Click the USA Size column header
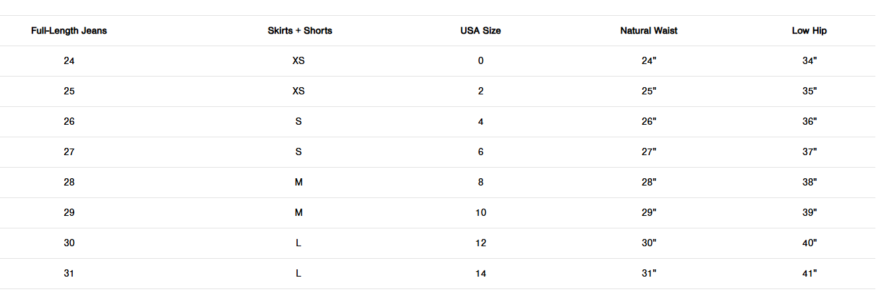The width and height of the screenshot is (882, 305). (480, 30)
